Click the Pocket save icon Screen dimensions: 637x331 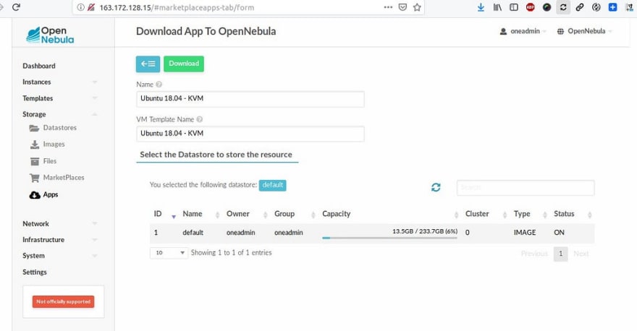tap(402, 7)
